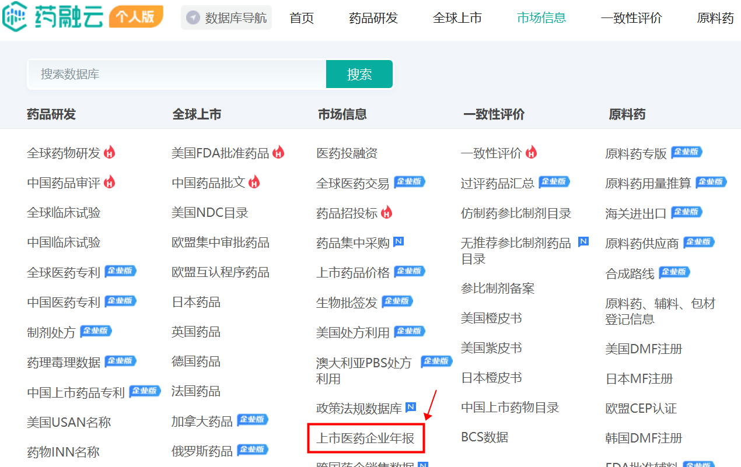Click the 药融云 logo icon

tap(15, 16)
